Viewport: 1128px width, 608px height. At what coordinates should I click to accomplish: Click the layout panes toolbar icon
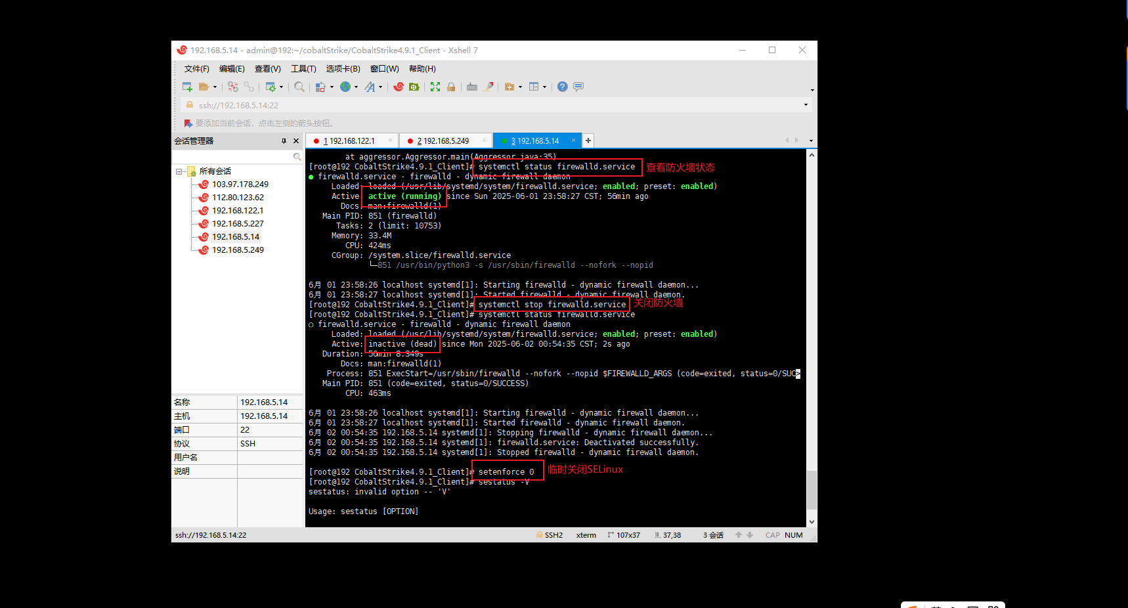coord(534,87)
